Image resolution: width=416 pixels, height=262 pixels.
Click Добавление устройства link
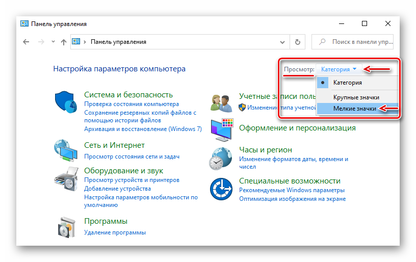[x=117, y=189]
